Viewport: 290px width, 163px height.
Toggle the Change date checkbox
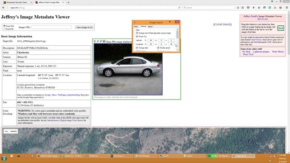coord(137,48)
